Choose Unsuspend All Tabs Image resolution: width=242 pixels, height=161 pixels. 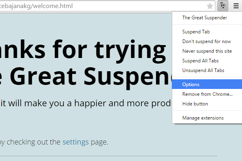click(207, 70)
